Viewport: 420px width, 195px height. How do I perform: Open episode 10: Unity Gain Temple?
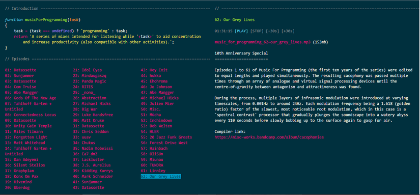[29, 126]
